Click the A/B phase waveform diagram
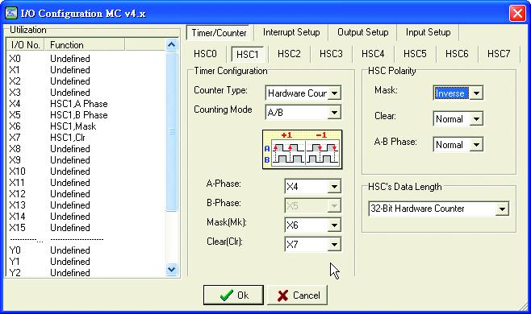The image size is (531, 314). (302, 150)
